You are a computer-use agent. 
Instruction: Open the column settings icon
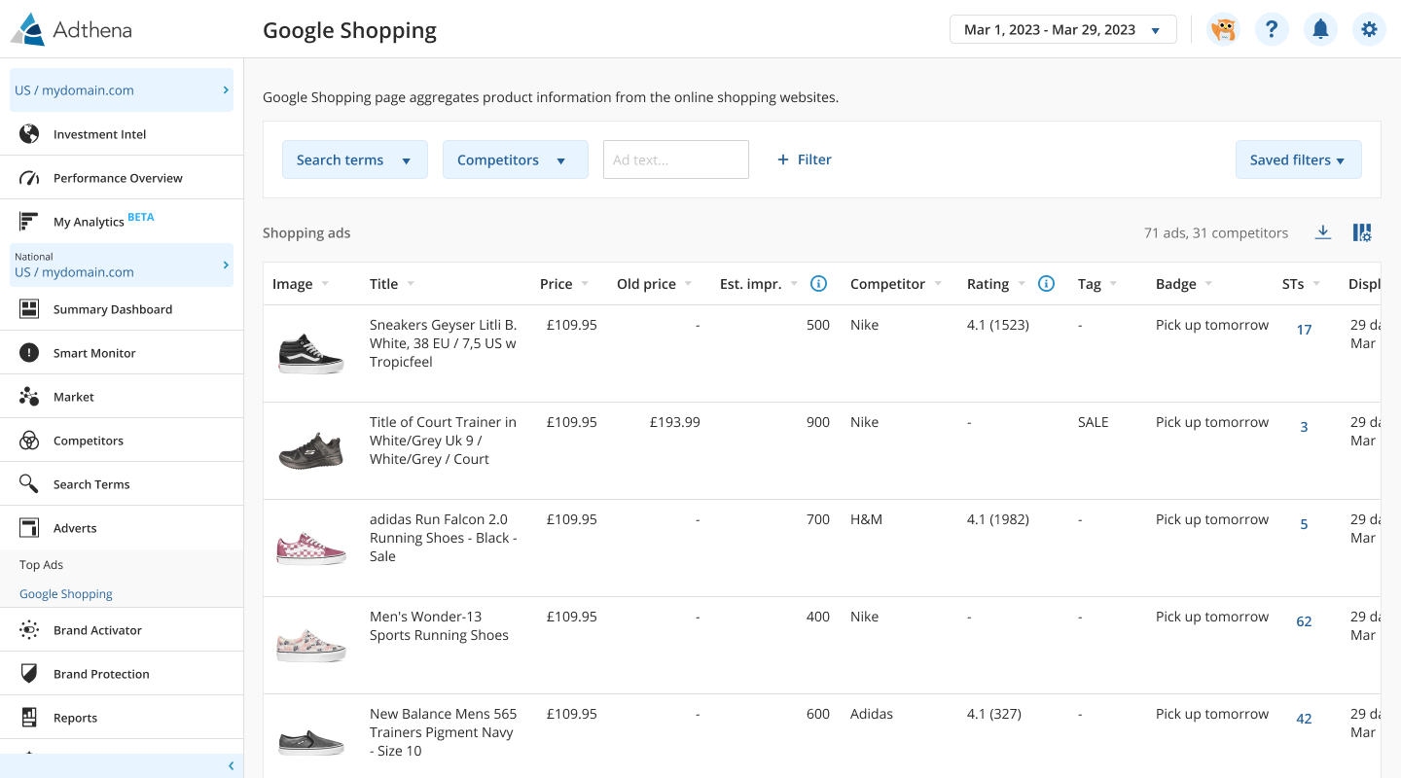pos(1362,232)
